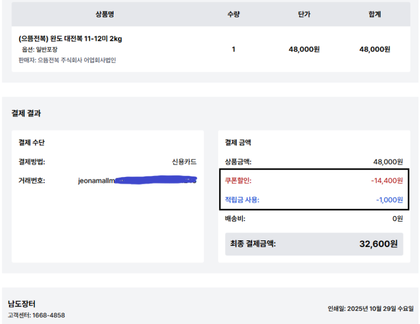Click the 적립금 사용 label
420x324 pixels.
click(x=242, y=200)
